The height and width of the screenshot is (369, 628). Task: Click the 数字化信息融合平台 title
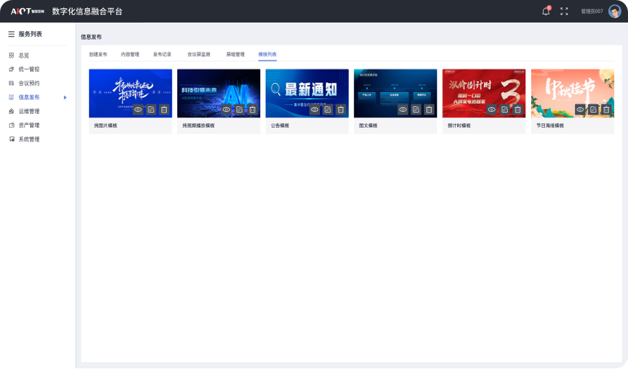[87, 11]
